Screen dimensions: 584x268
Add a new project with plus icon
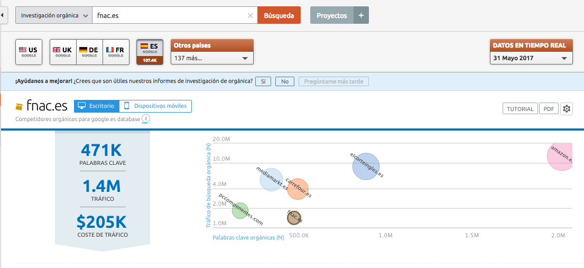click(361, 16)
